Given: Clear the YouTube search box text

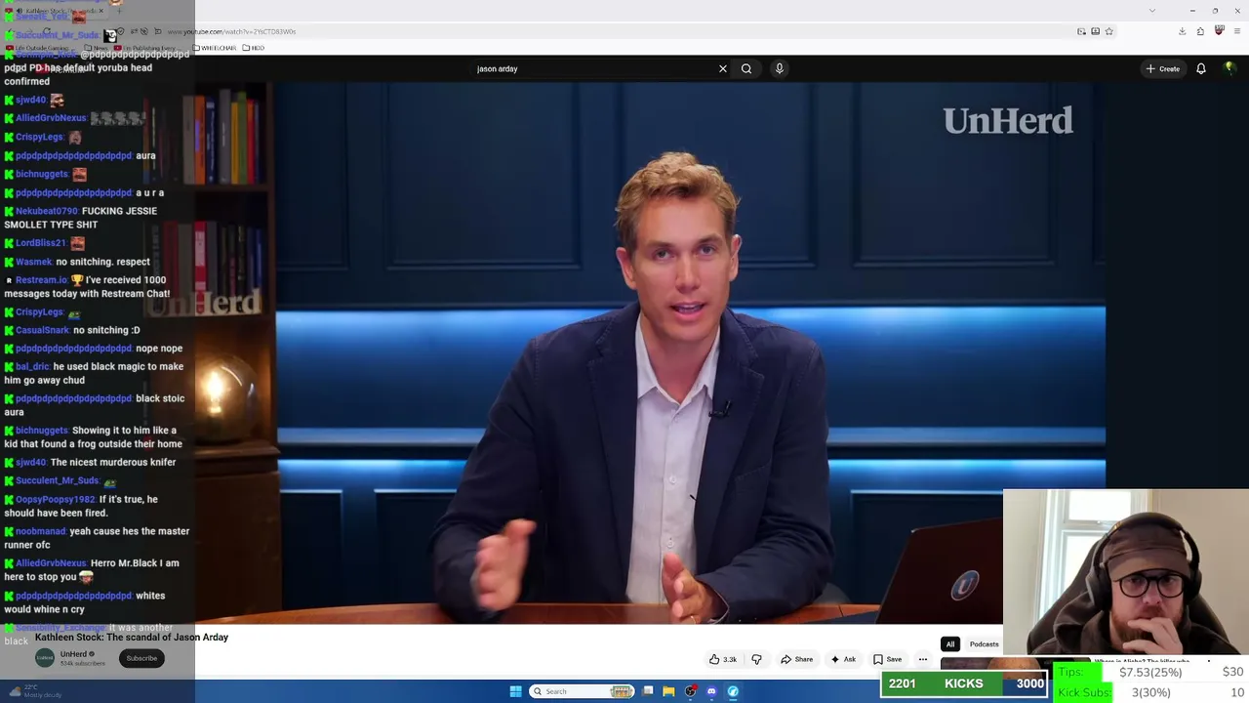Looking at the screenshot, I should pyautogui.click(x=723, y=68).
